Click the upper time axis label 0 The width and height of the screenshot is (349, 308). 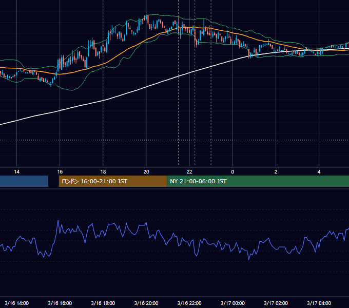pyautogui.click(x=232, y=172)
